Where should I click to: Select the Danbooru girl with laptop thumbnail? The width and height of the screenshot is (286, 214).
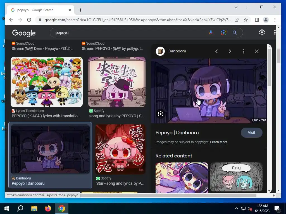(50, 149)
